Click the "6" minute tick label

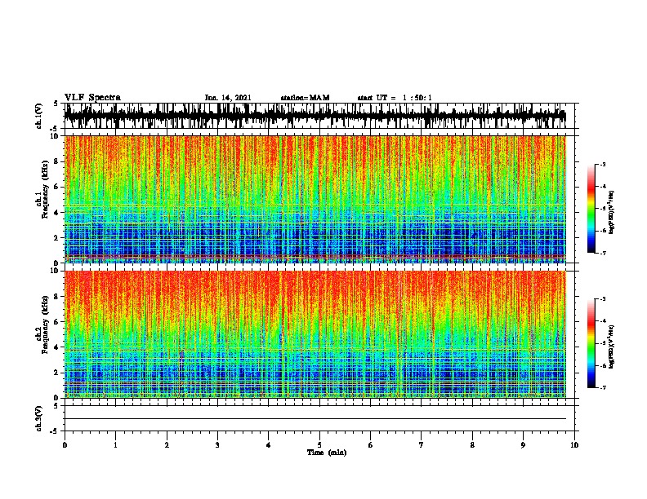tap(371, 445)
